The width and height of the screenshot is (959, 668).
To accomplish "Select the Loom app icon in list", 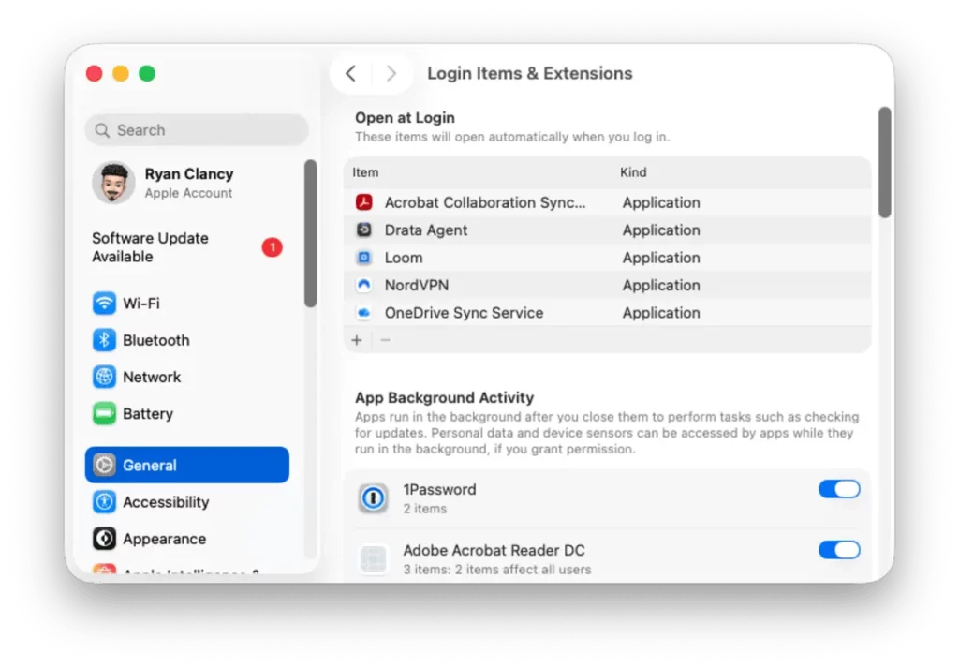I will click(x=364, y=258).
